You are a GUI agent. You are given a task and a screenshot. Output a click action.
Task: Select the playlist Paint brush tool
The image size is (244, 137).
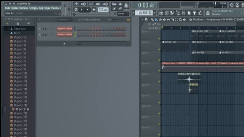pos(156,19)
